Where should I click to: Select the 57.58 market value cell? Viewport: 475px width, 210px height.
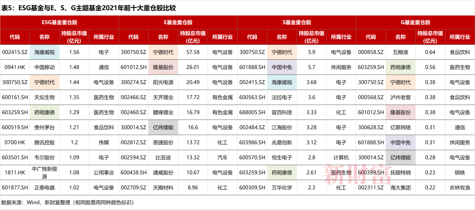[x=193, y=52]
